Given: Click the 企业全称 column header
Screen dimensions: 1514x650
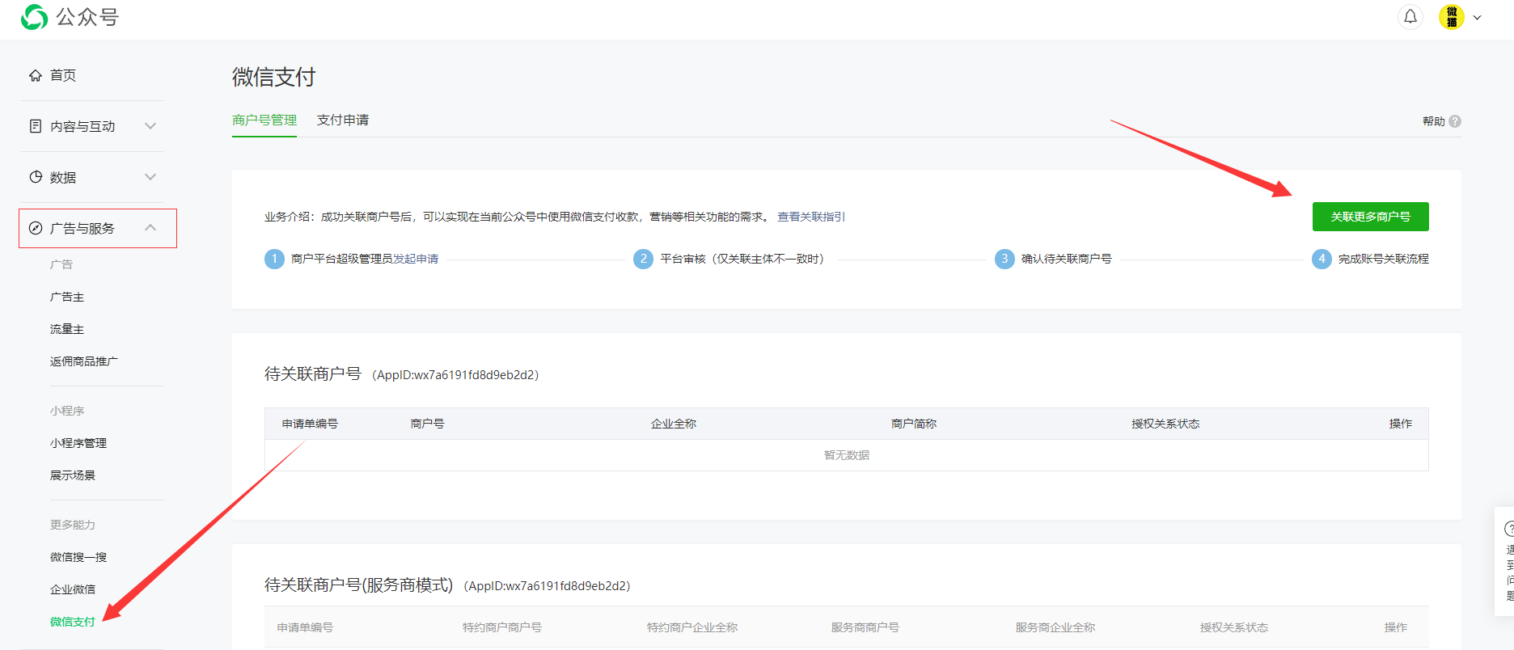Looking at the screenshot, I should click(674, 424).
